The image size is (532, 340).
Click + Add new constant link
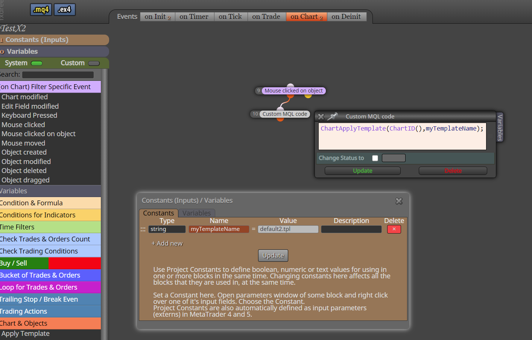point(167,243)
